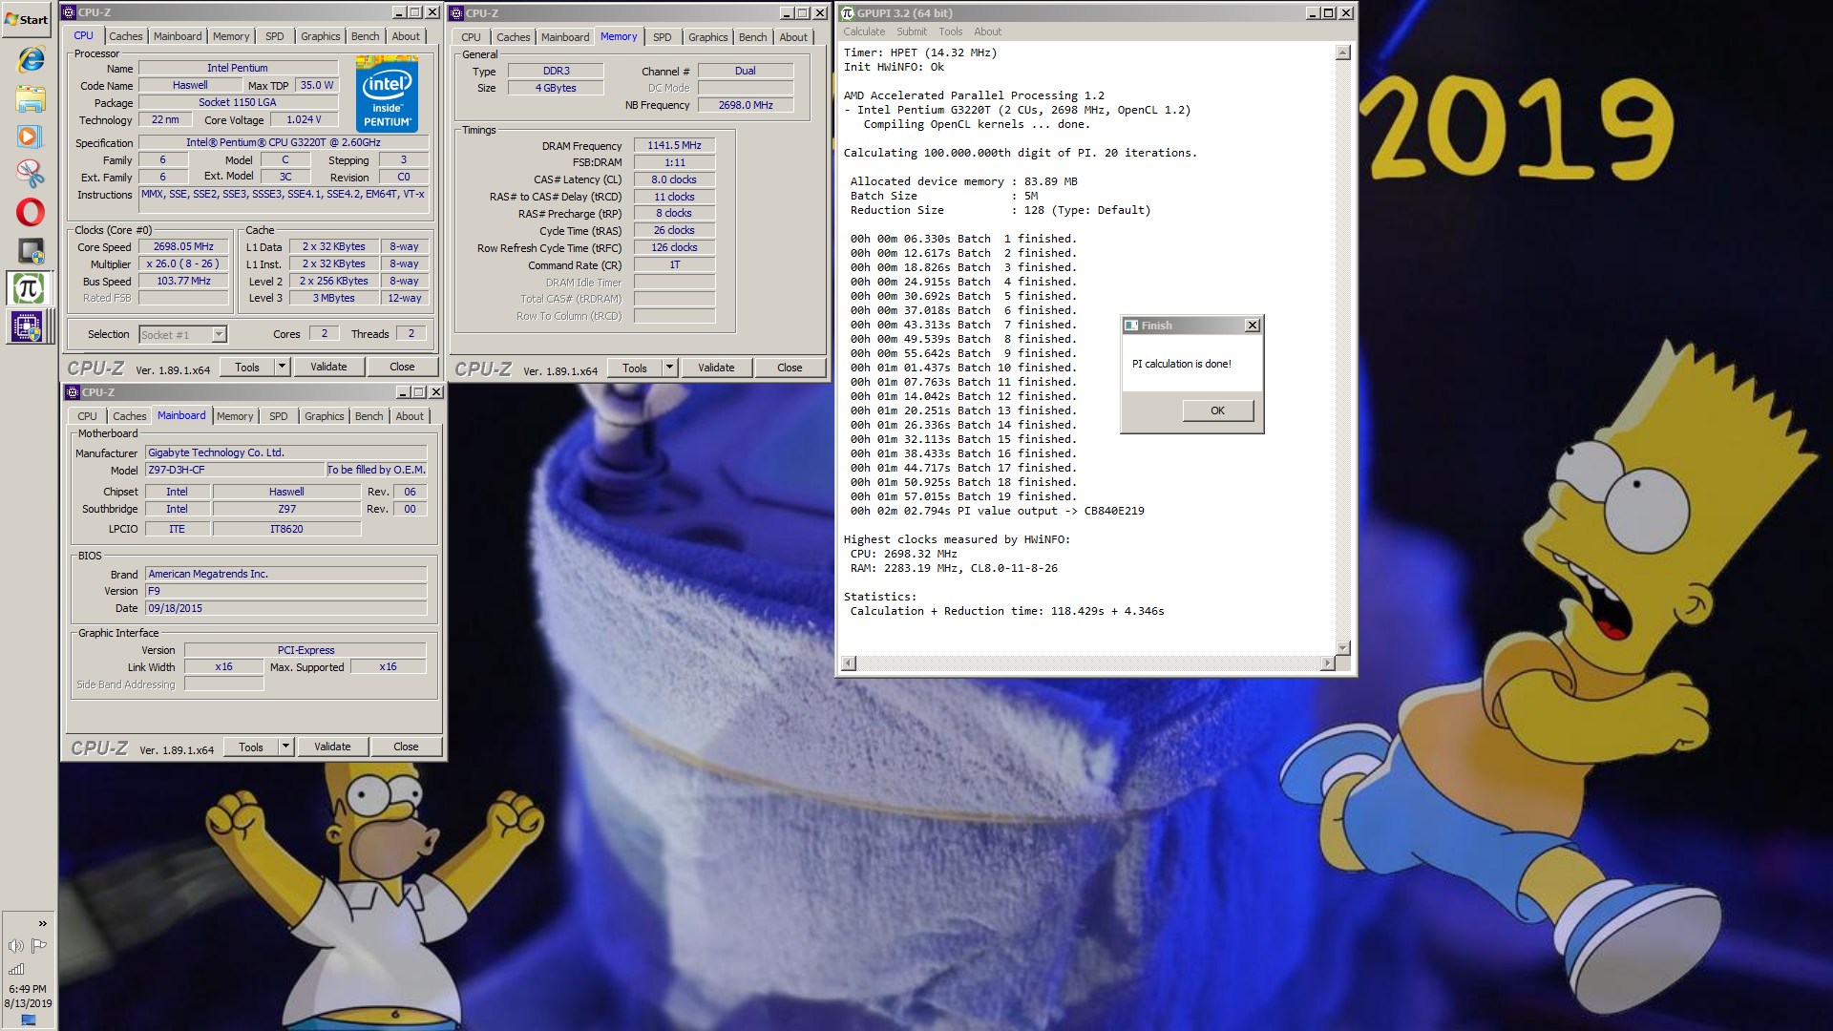Click the Manufacturer field Gigabyte Technology Co. Ltd.
The image size is (1833, 1031).
point(285,452)
